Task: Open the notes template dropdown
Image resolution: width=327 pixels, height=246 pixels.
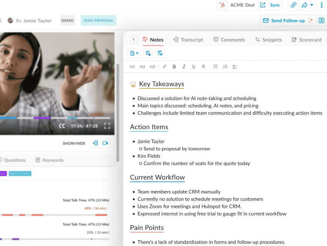Action: coord(134,53)
